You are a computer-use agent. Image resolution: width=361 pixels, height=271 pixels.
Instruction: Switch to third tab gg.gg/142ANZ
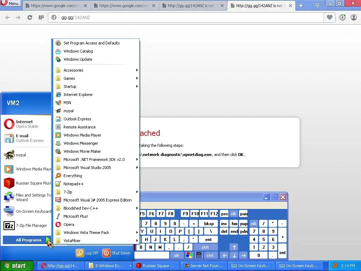[x=193, y=6]
